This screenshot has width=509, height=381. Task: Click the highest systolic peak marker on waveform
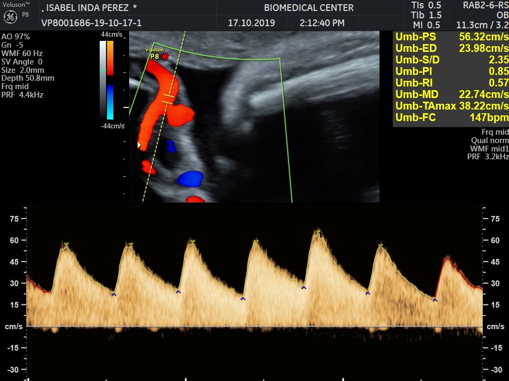pyautogui.click(x=319, y=231)
